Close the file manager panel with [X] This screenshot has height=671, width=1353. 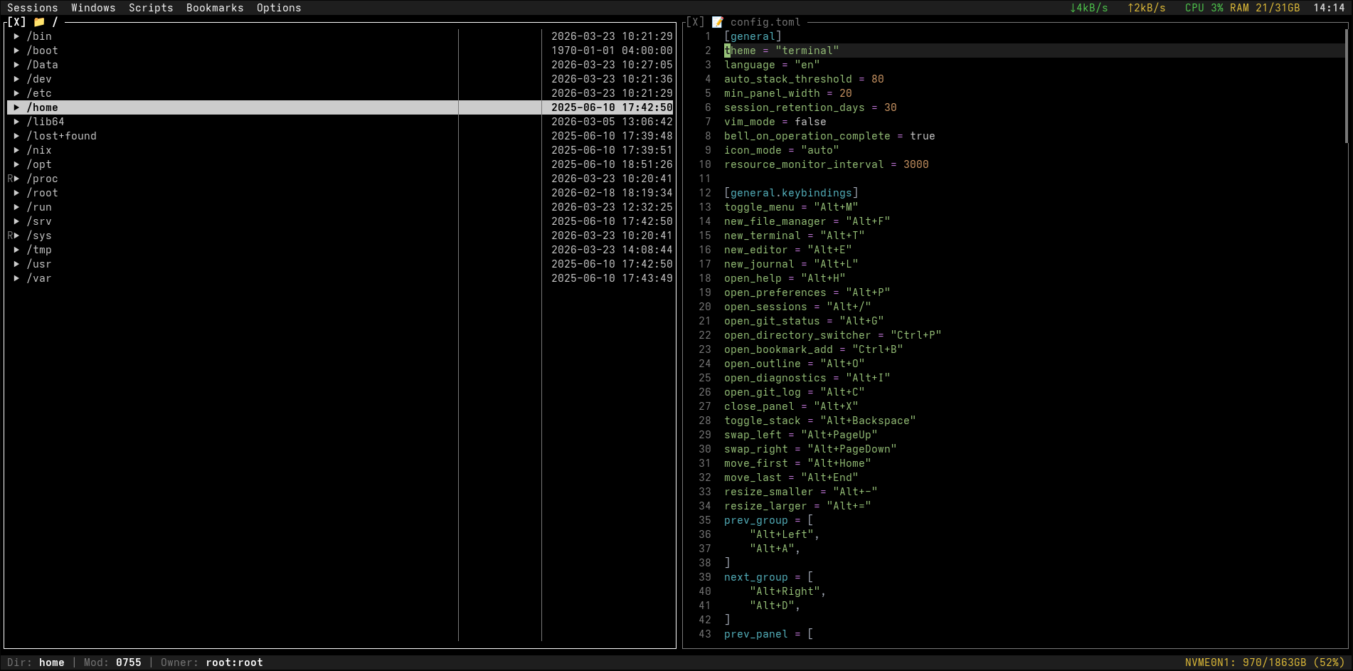point(16,22)
